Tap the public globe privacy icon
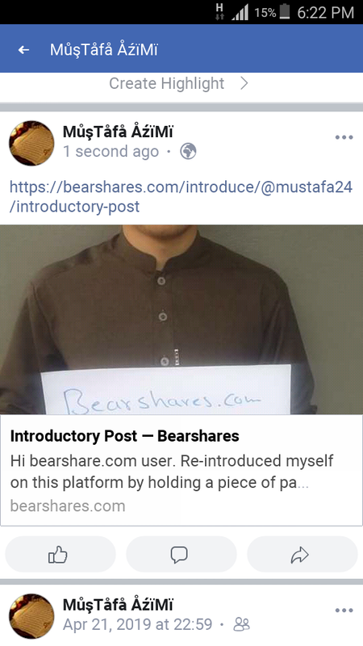363x646 pixels. pyautogui.click(x=188, y=152)
